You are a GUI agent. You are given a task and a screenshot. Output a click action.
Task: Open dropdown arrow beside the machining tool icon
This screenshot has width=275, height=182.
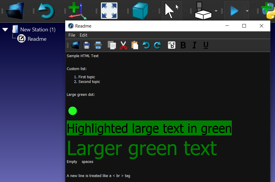point(216,11)
